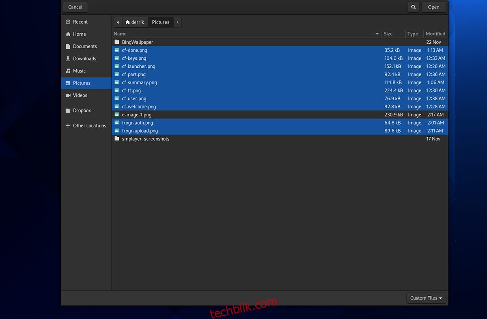This screenshot has width=487, height=319.
Task: Click the 2:11 AM modified time
Action: [x=435, y=131]
